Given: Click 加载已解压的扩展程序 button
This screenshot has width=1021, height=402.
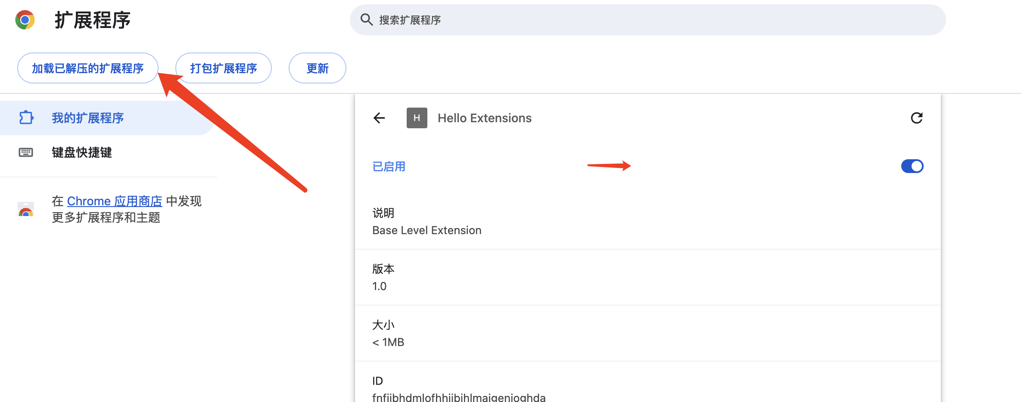Looking at the screenshot, I should pos(88,68).
